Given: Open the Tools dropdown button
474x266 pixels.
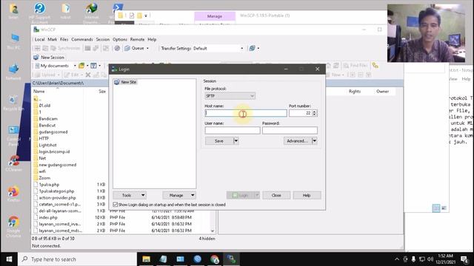Looking at the screenshot, I should tap(130, 195).
